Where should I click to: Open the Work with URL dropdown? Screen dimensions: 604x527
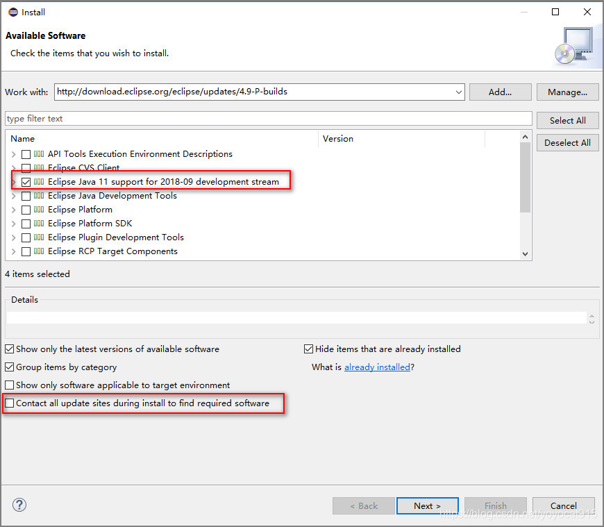[458, 92]
